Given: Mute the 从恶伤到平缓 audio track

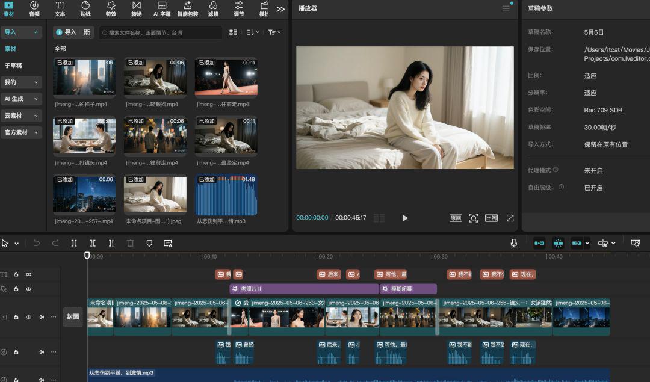Looking at the screenshot, I should pos(41,380).
